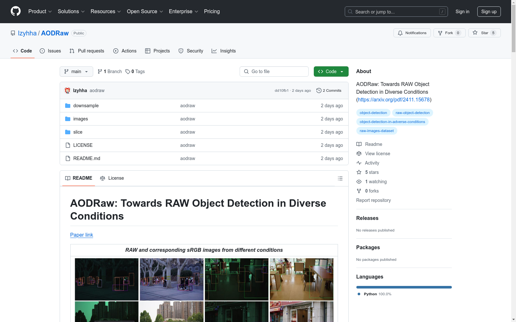Switch to the Code tab
The height and width of the screenshot is (322, 516).
[x=23, y=51]
